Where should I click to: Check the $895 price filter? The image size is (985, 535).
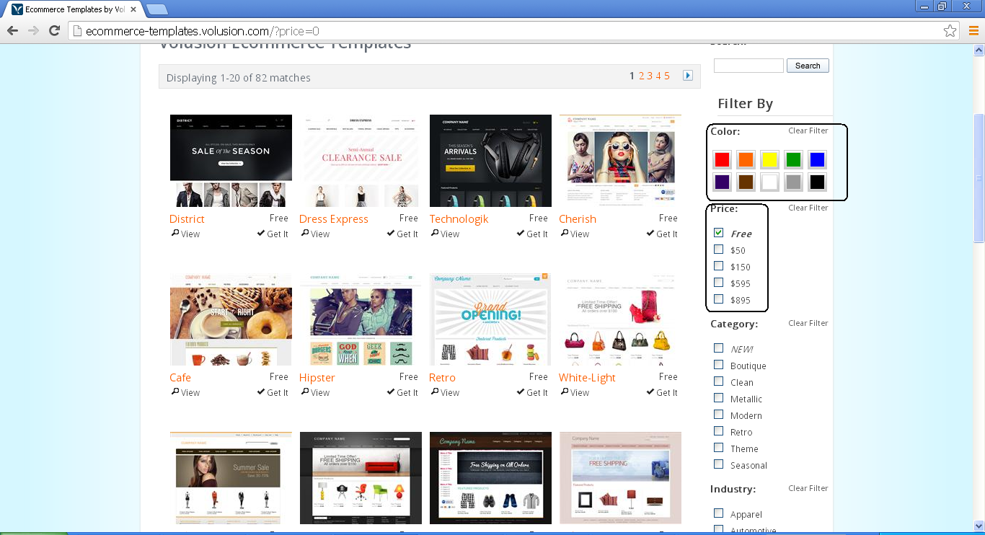pyautogui.click(x=718, y=299)
